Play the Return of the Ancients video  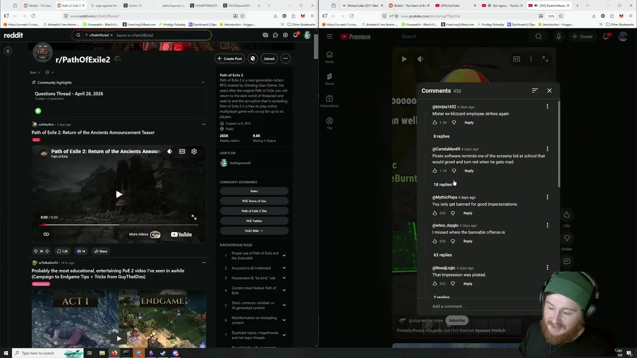point(119,194)
